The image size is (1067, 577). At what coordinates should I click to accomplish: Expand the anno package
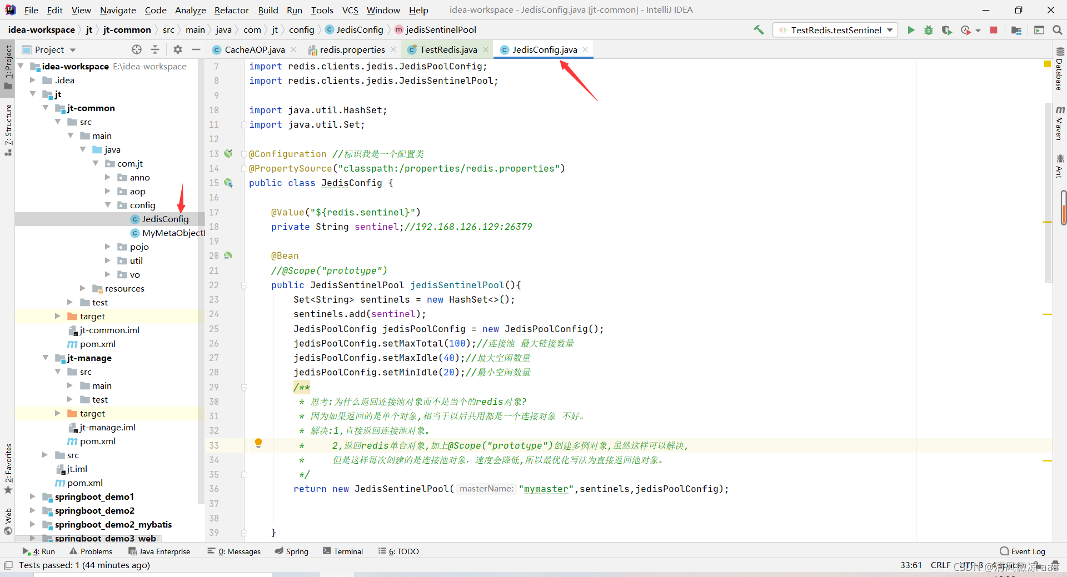[x=108, y=177]
